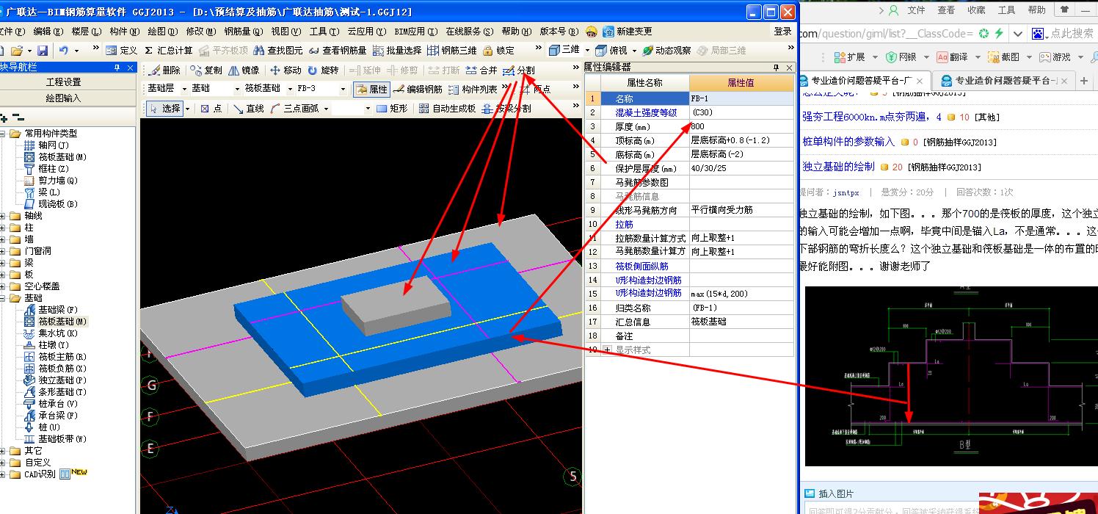
Task: Select 集水坑(K) in the tree
Action: tap(57, 333)
